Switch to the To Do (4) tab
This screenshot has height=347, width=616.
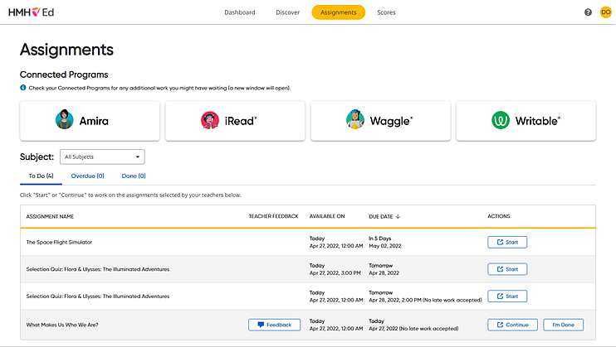coord(41,176)
